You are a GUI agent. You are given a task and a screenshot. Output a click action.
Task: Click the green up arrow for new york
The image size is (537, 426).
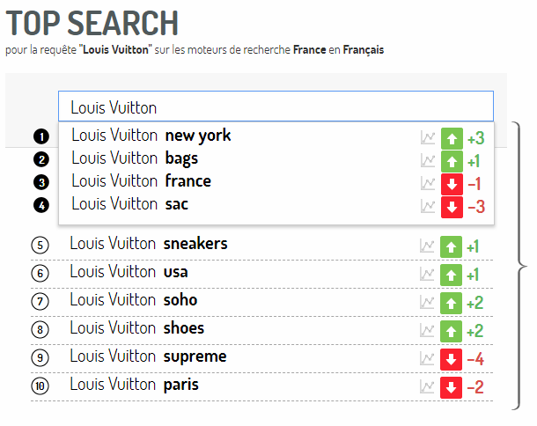point(452,138)
